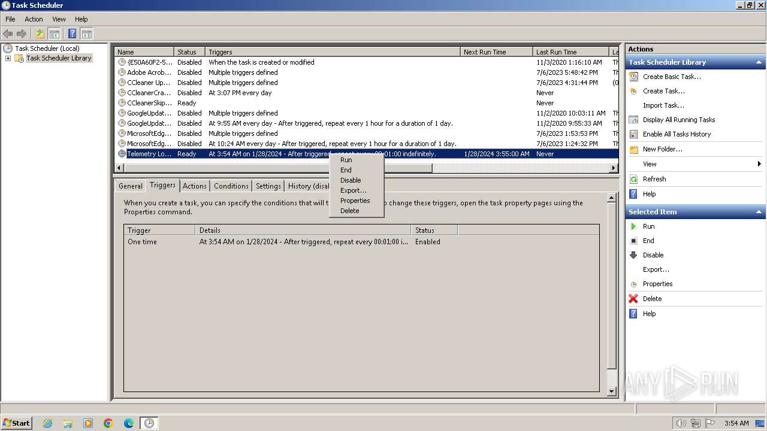This screenshot has height=431, width=767.
Task: Switch to the General tab
Action: click(x=130, y=186)
